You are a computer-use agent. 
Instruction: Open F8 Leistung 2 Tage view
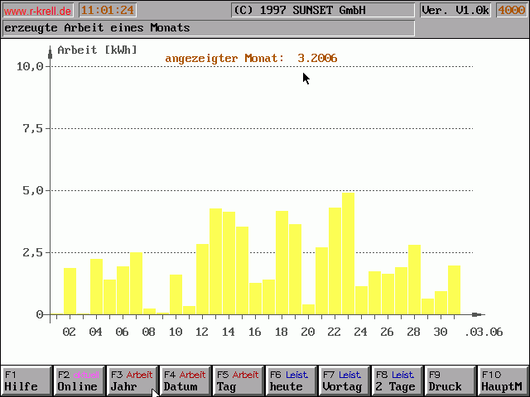click(x=397, y=381)
